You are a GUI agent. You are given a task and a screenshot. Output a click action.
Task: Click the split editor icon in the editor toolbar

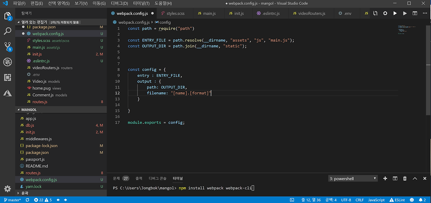pyautogui.click(x=415, y=13)
